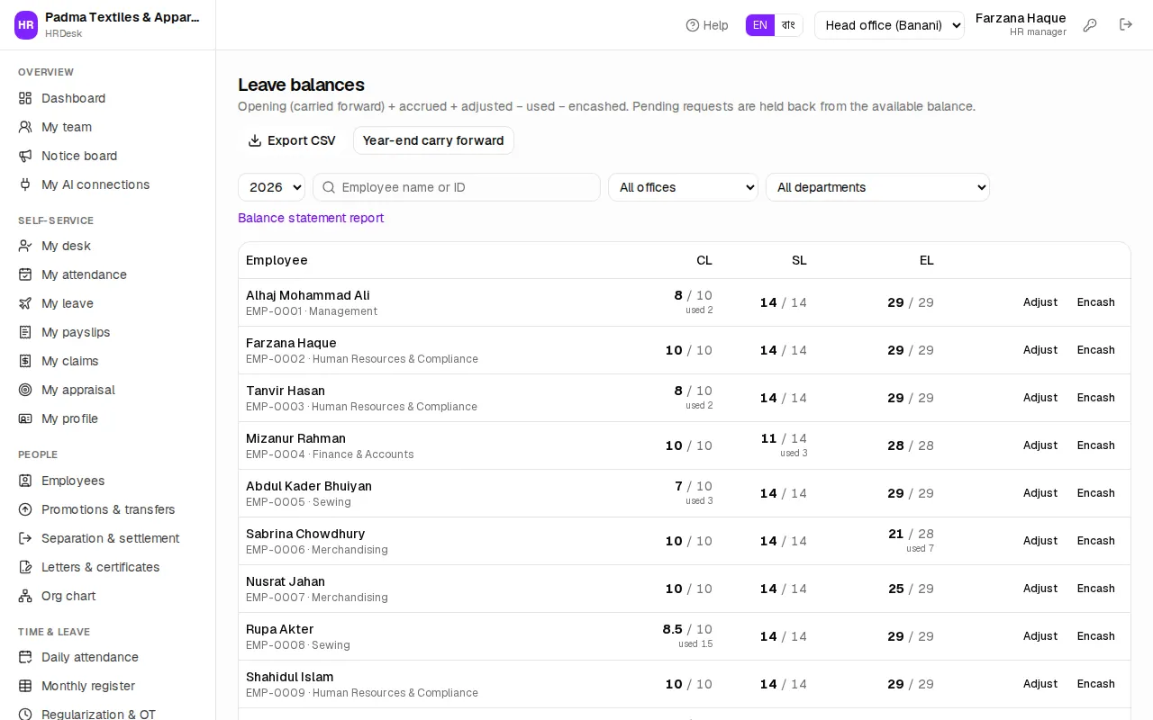This screenshot has width=1153, height=720.
Task: Click the HR purple logo icon
Action: 26,25
